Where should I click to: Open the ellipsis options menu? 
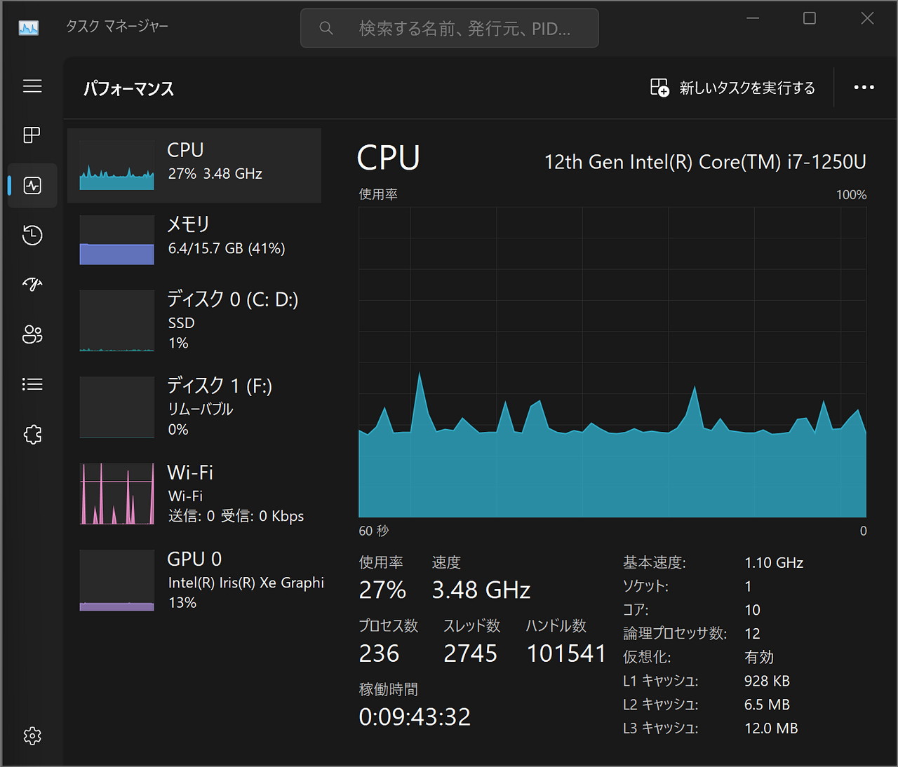[864, 88]
